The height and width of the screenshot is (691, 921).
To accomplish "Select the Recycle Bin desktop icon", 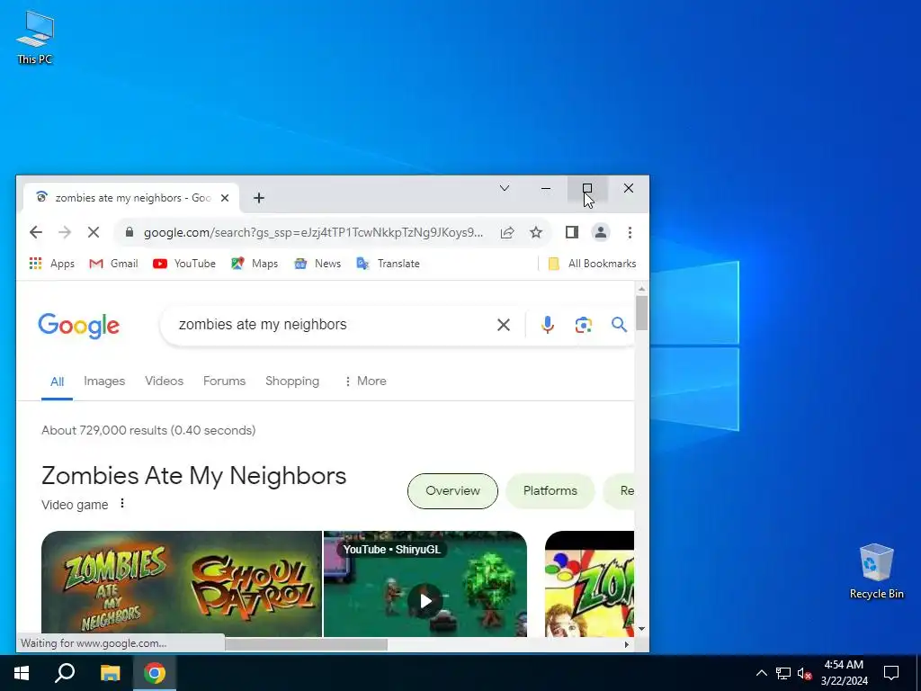I will click(x=876, y=571).
